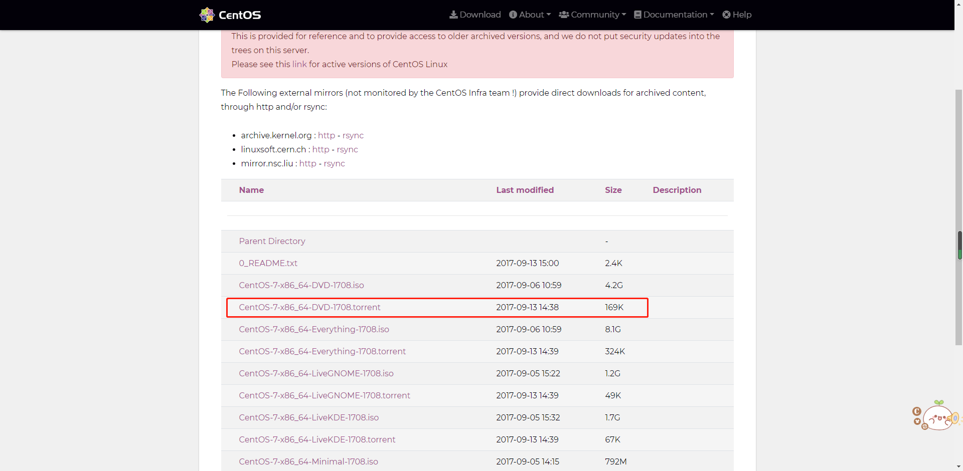Sort listing by Last modified column
The height and width of the screenshot is (471, 963).
(525, 190)
